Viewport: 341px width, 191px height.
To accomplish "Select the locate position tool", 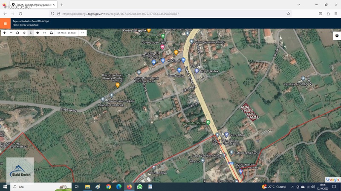I will [x=24, y=33].
